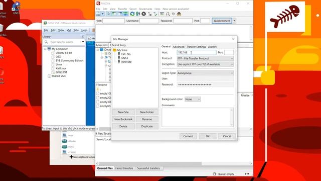
Task: Switch to the Charset tab
Action: 212,47
